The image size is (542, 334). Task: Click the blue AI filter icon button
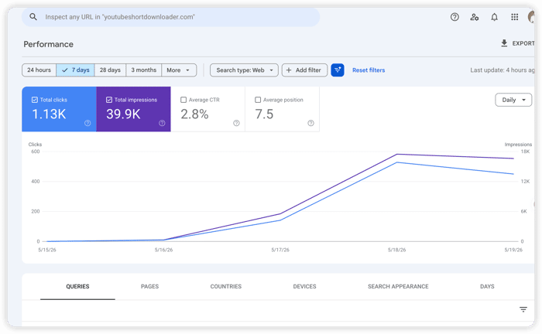click(x=338, y=70)
